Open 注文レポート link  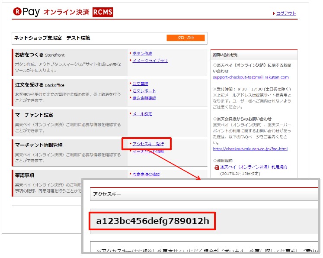(x=144, y=91)
